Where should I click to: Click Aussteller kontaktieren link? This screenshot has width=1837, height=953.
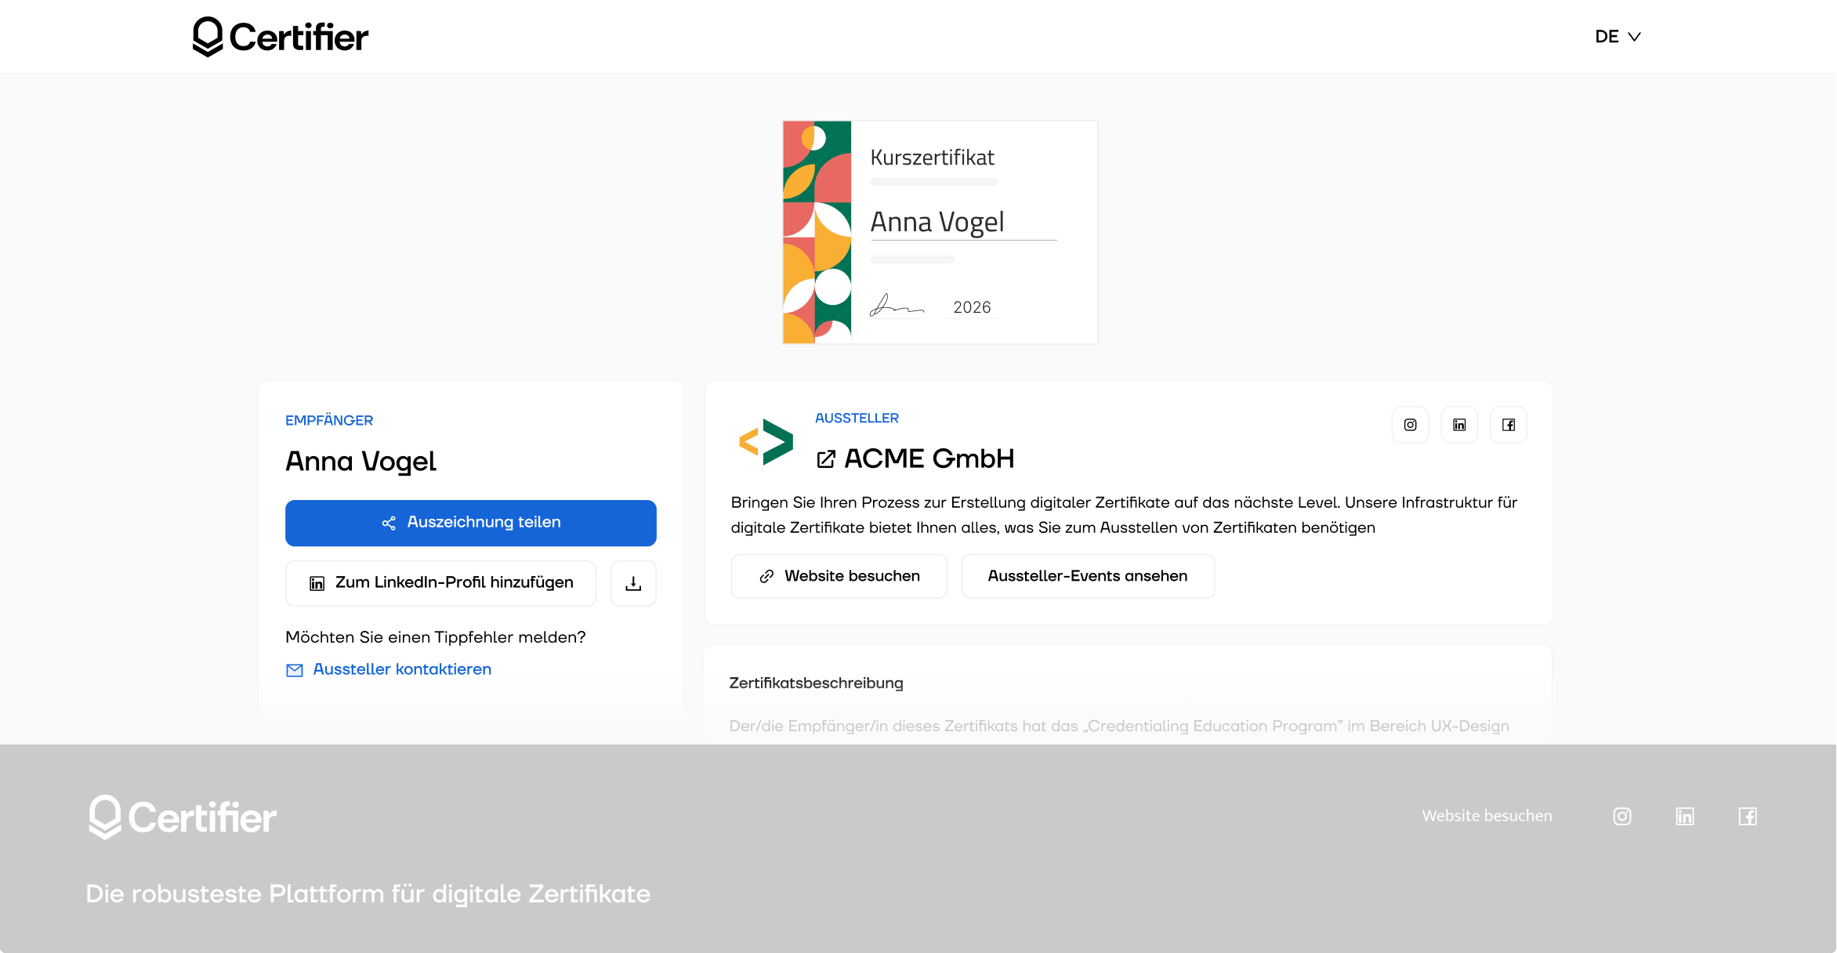point(401,669)
